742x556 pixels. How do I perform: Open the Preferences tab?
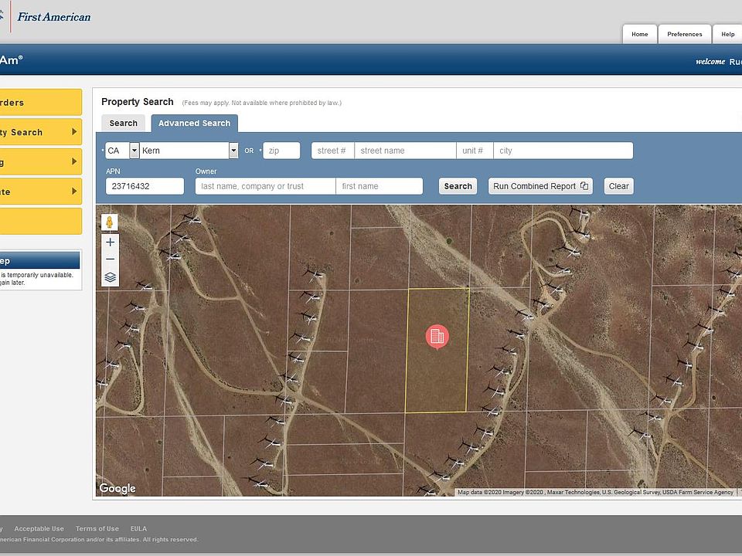pos(685,34)
